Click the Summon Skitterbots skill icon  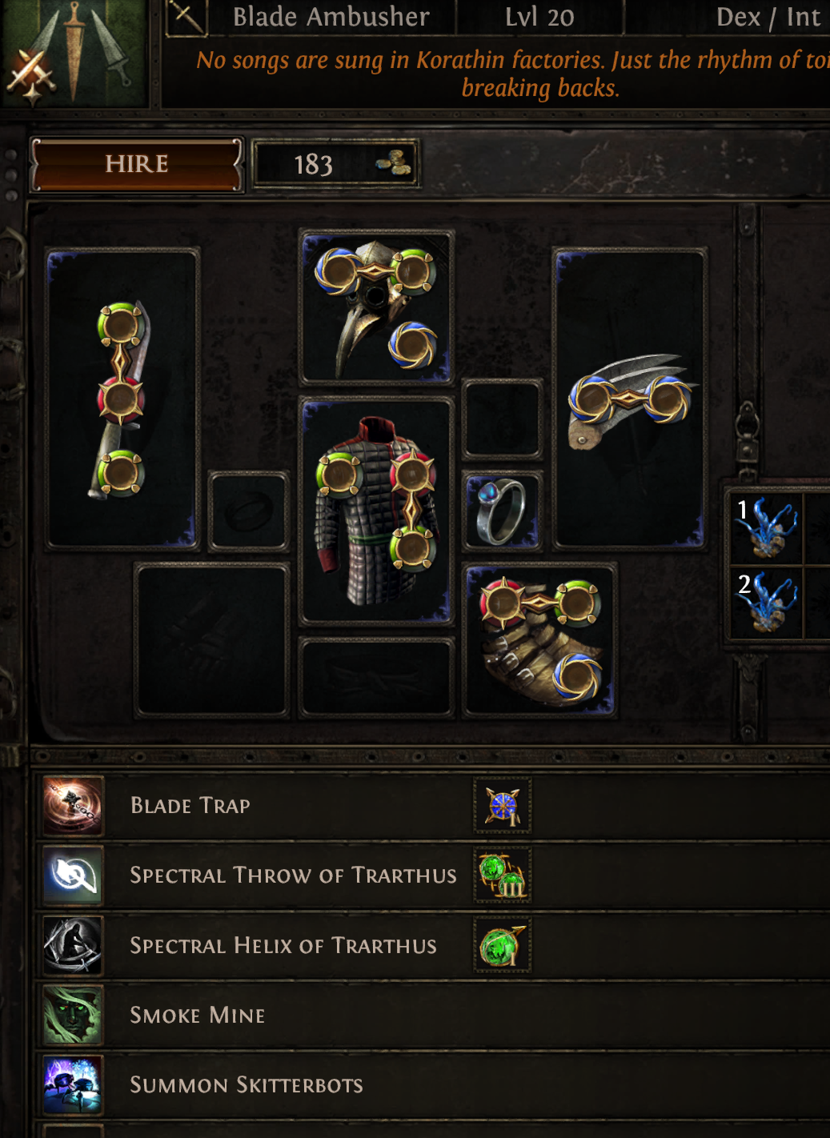click(x=73, y=1086)
